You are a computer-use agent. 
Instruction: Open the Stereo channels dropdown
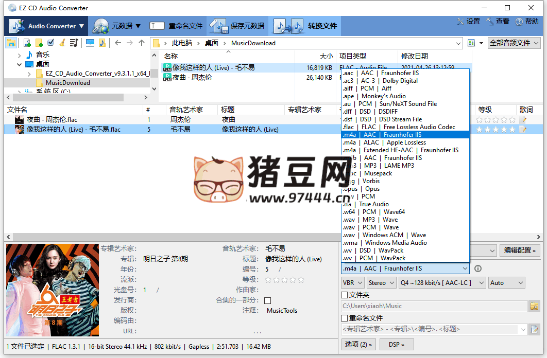(x=381, y=282)
